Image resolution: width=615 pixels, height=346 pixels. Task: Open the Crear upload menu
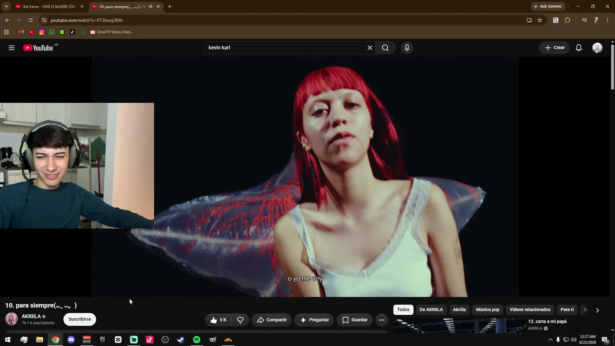pos(554,48)
